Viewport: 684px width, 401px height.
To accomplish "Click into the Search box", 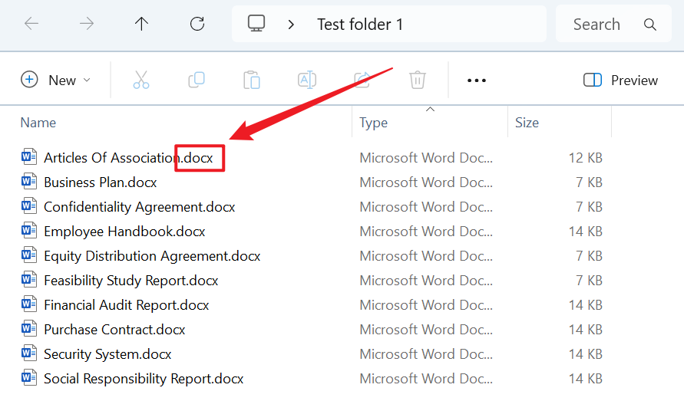I will click(x=613, y=24).
